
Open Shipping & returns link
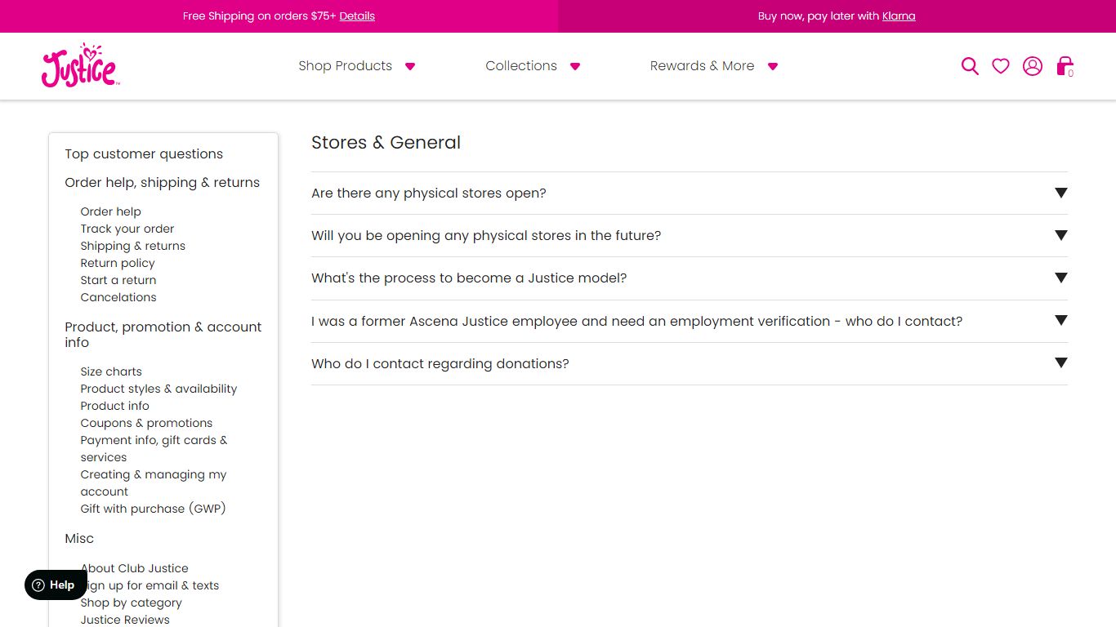tap(132, 246)
